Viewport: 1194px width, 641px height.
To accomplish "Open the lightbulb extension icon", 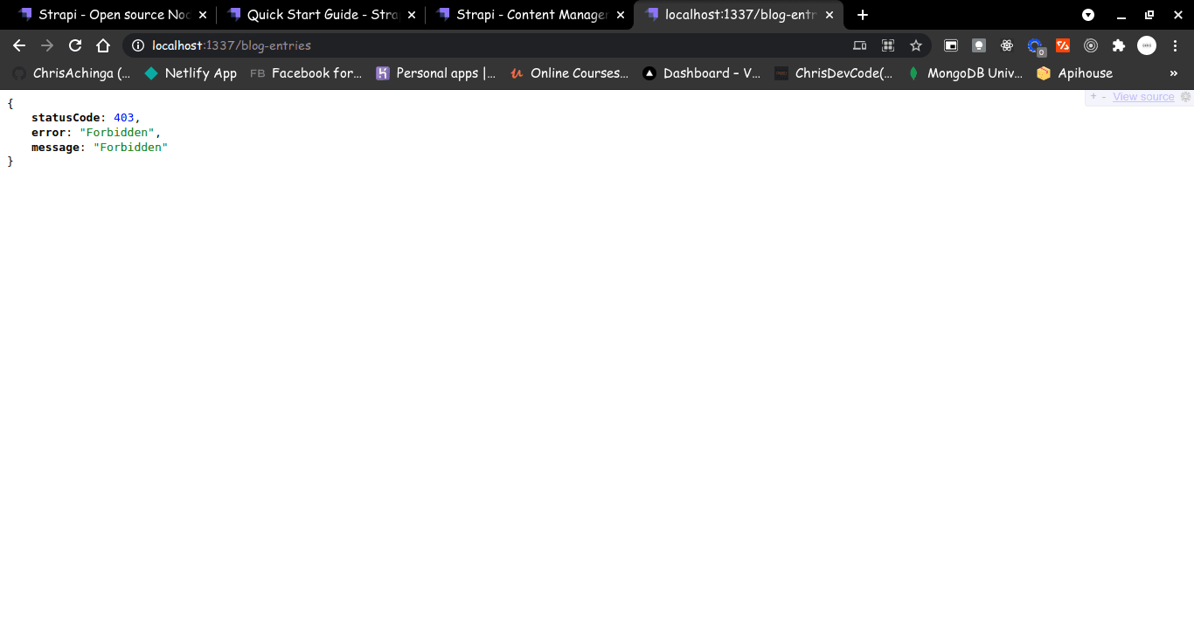I will coord(979,45).
